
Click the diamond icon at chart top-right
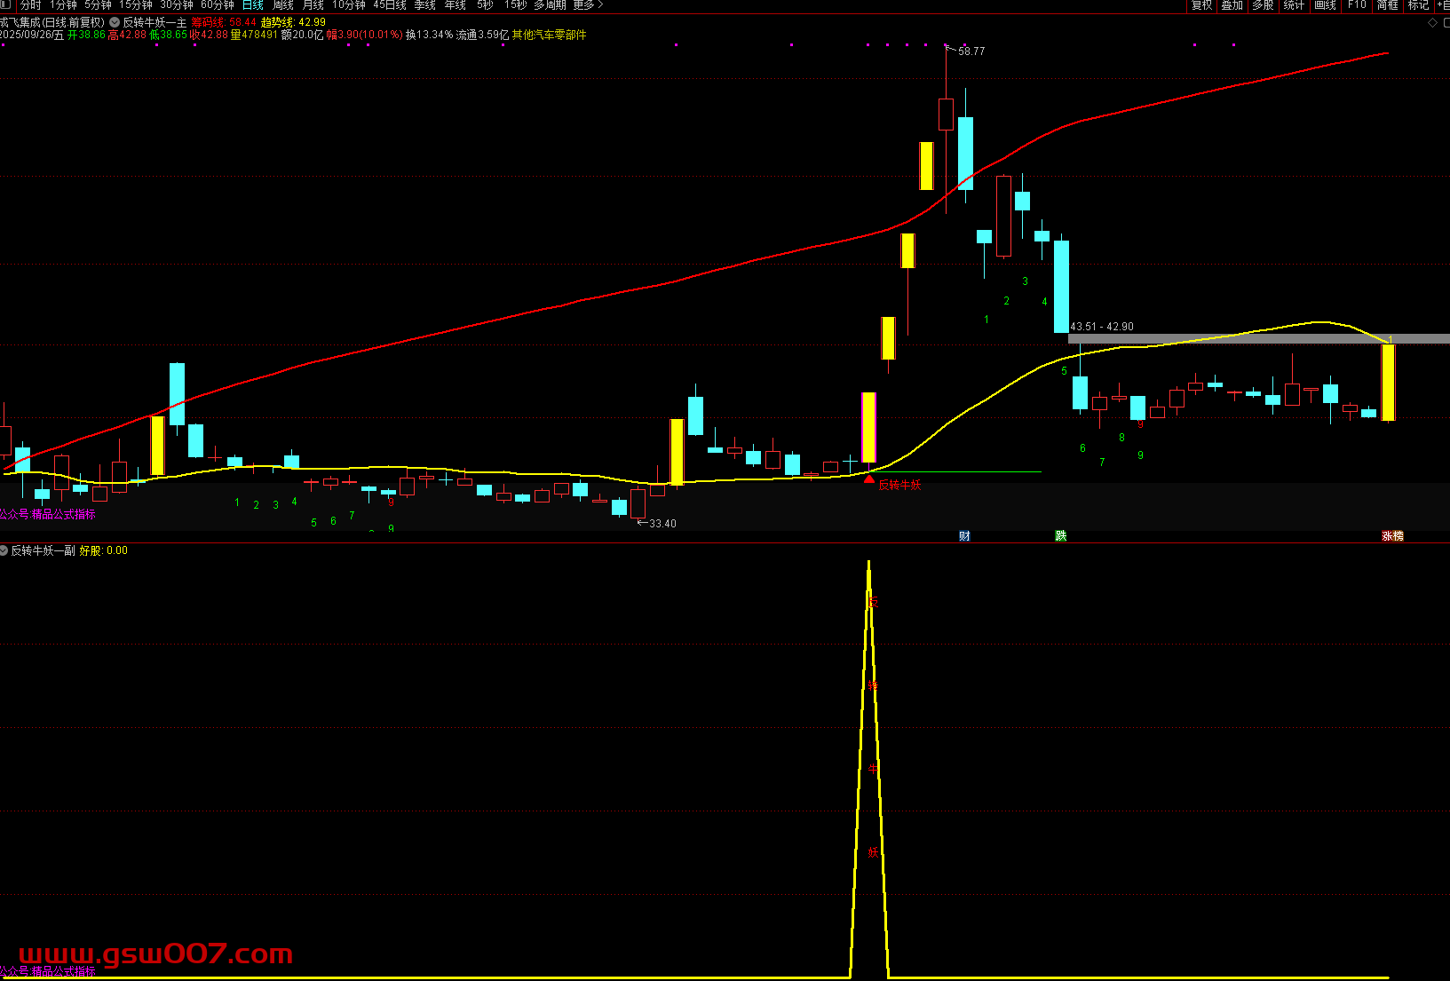pyautogui.click(x=1432, y=23)
